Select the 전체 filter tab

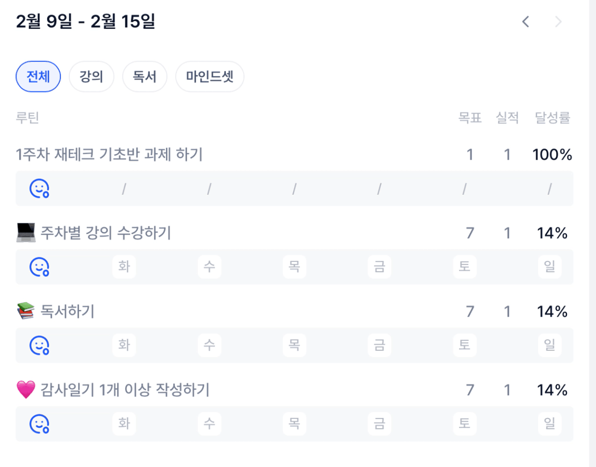[38, 77]
